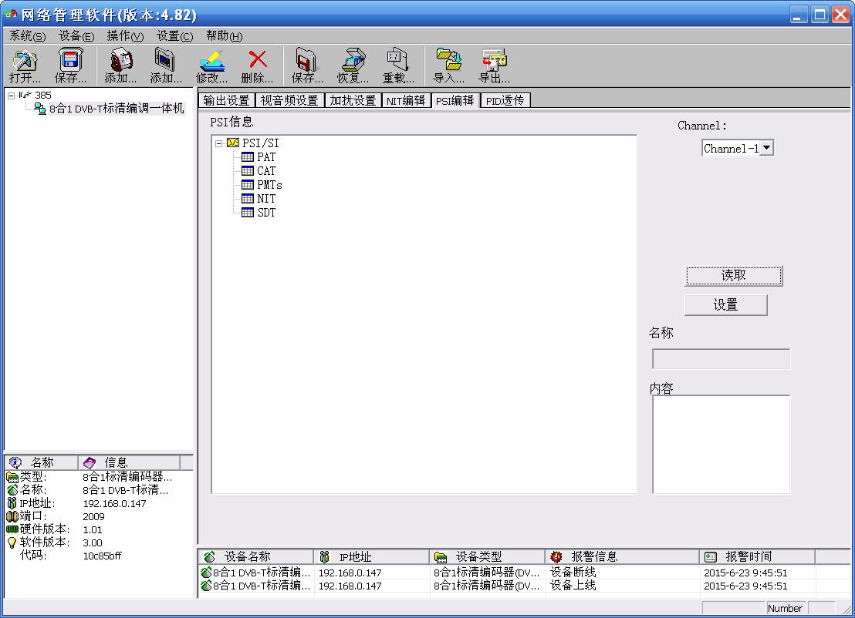Viewport: 855px width, 618px height.
Task: Click the 导出 (Export) toolbar icon
Action: (494, 60)
